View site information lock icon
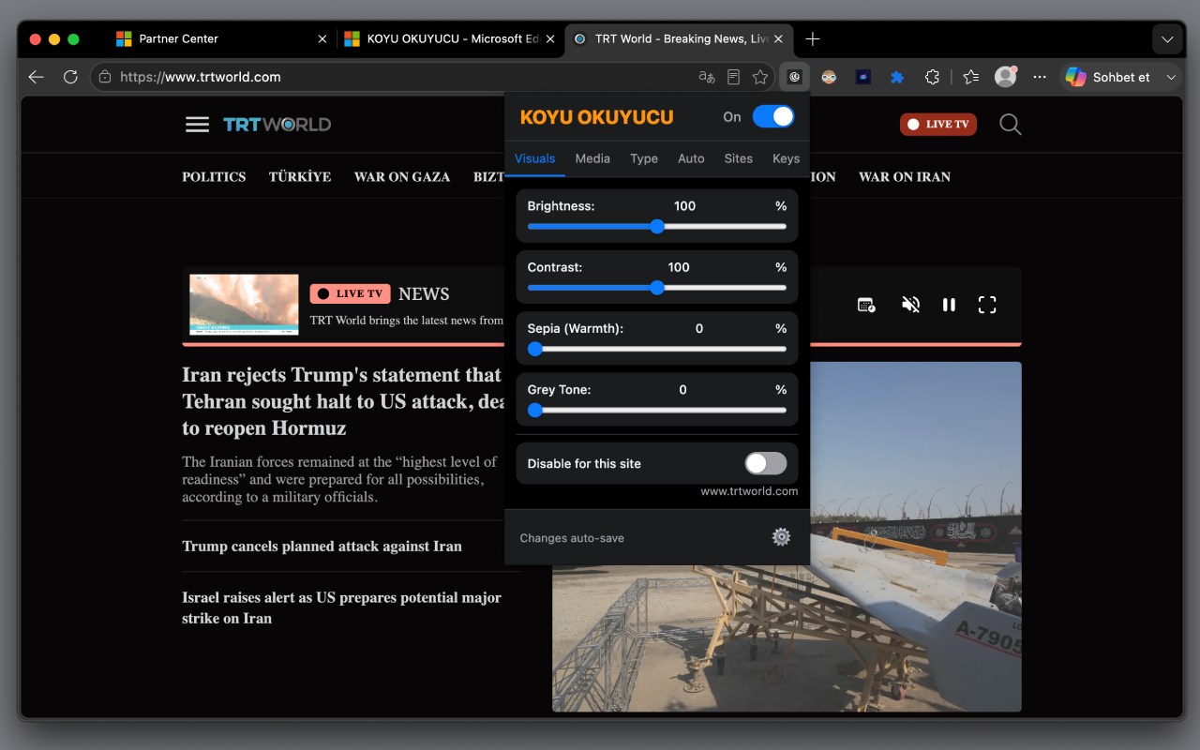This screenshot has width=1200, height=750. (x=105, y=77)
